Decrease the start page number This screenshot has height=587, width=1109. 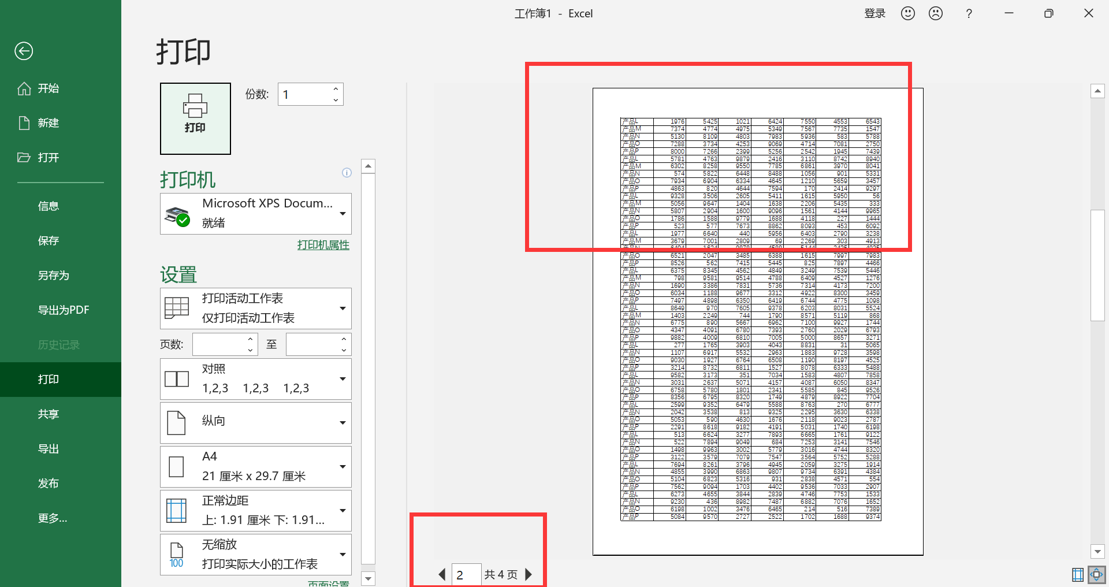coord(250,350)
